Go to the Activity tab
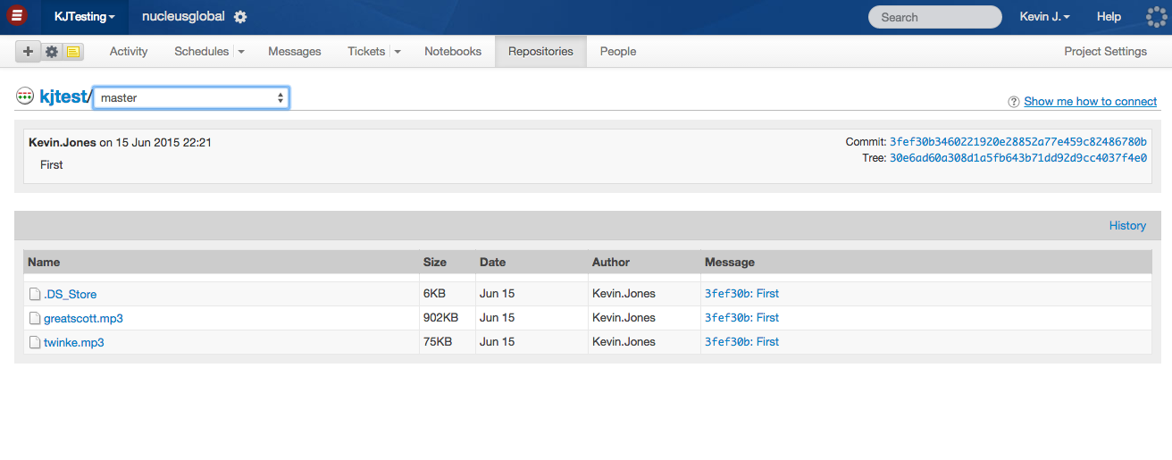 click(129, 52)
